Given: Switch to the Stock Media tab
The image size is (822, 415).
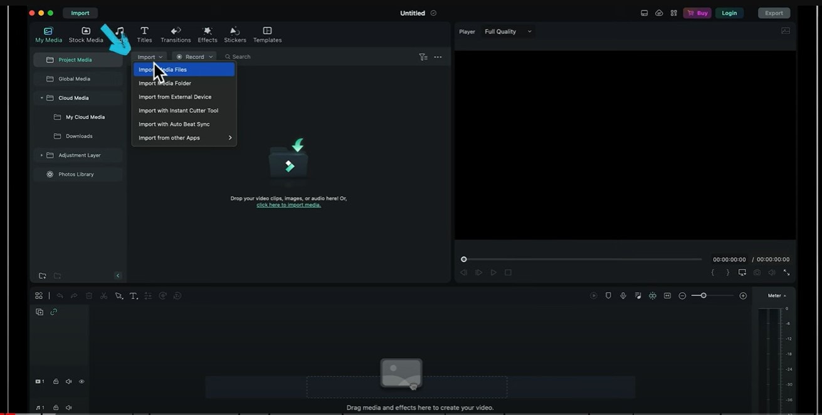Looking at the screenshot, I should click(x=85, y=34).
